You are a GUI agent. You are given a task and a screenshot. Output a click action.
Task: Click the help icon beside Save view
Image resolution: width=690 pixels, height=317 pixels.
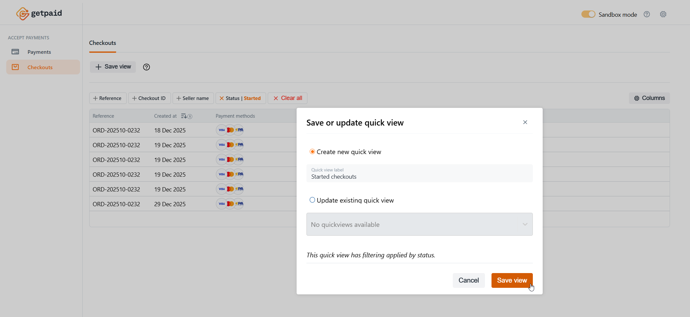(x=146, y=67)
